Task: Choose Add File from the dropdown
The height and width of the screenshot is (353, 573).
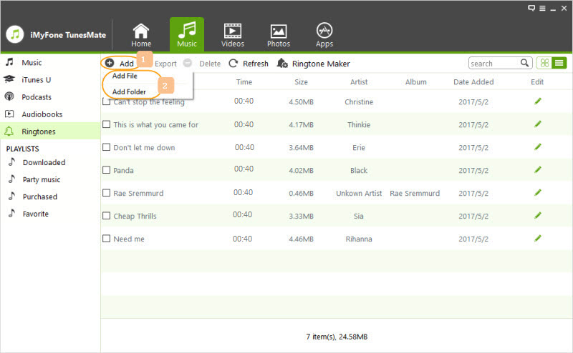Action: tap(125, 76)
